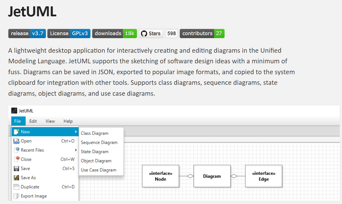The image size is (342, 204).
Task: Select the interface Edge box
Action: [264, 176]
